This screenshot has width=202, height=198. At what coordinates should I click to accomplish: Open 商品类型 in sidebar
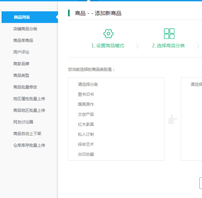point(21,76)
